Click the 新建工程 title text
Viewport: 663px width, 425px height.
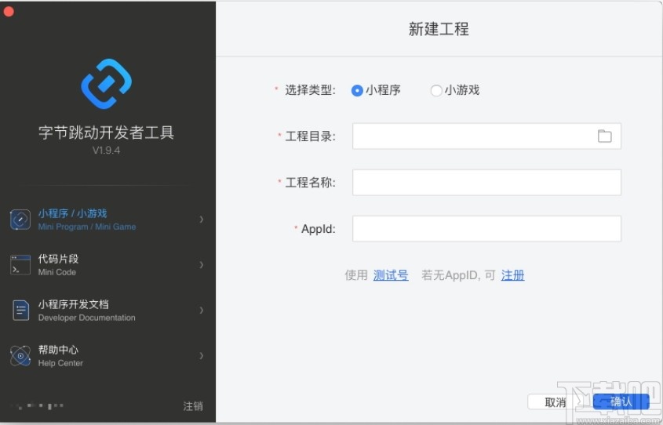click(439, 29)
